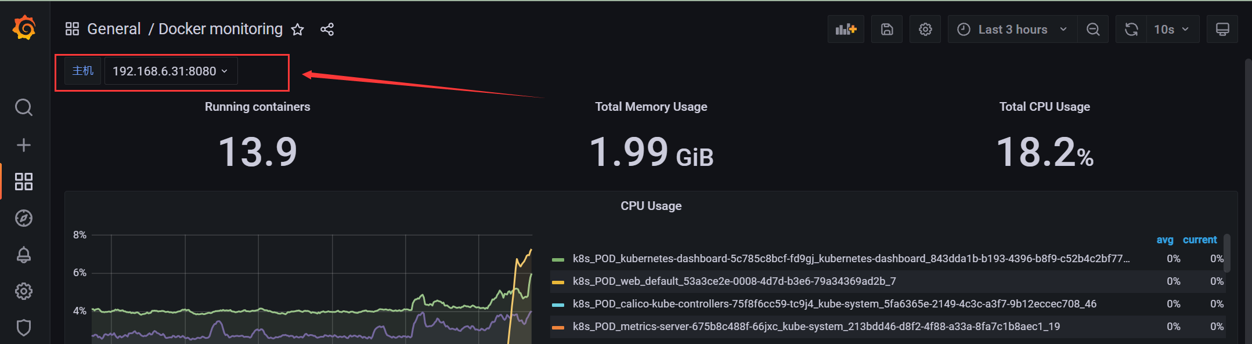Open the Alerting bell icon

pos(24,255)
